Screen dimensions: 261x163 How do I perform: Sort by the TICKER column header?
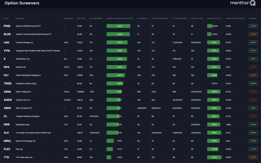click(6, 18)
